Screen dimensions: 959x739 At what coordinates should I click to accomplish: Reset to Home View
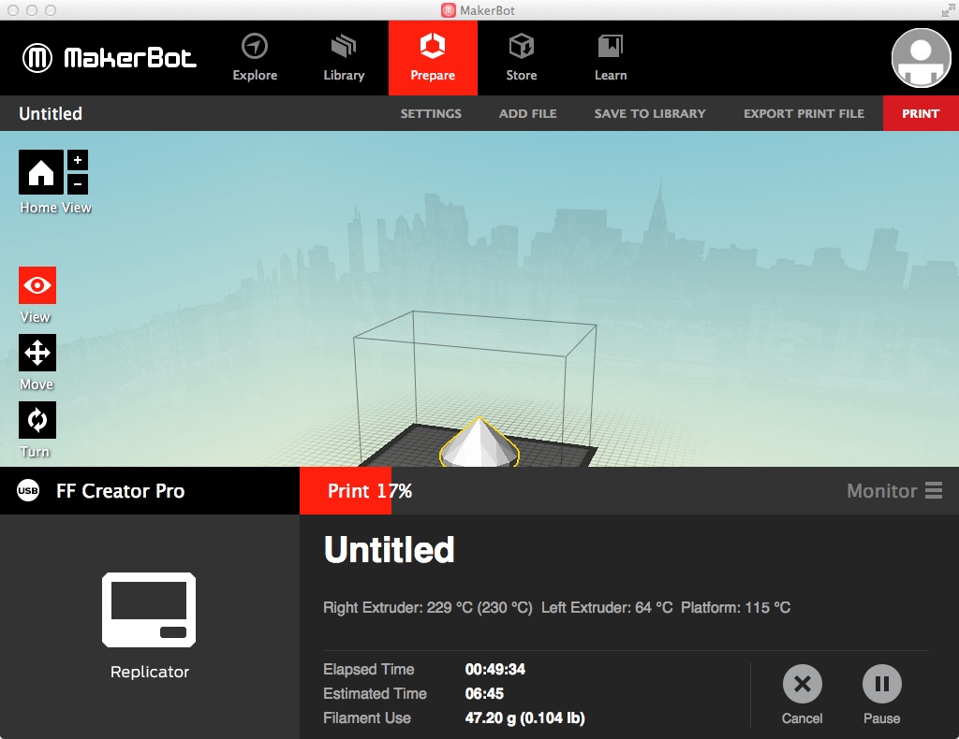click(41, 172)
